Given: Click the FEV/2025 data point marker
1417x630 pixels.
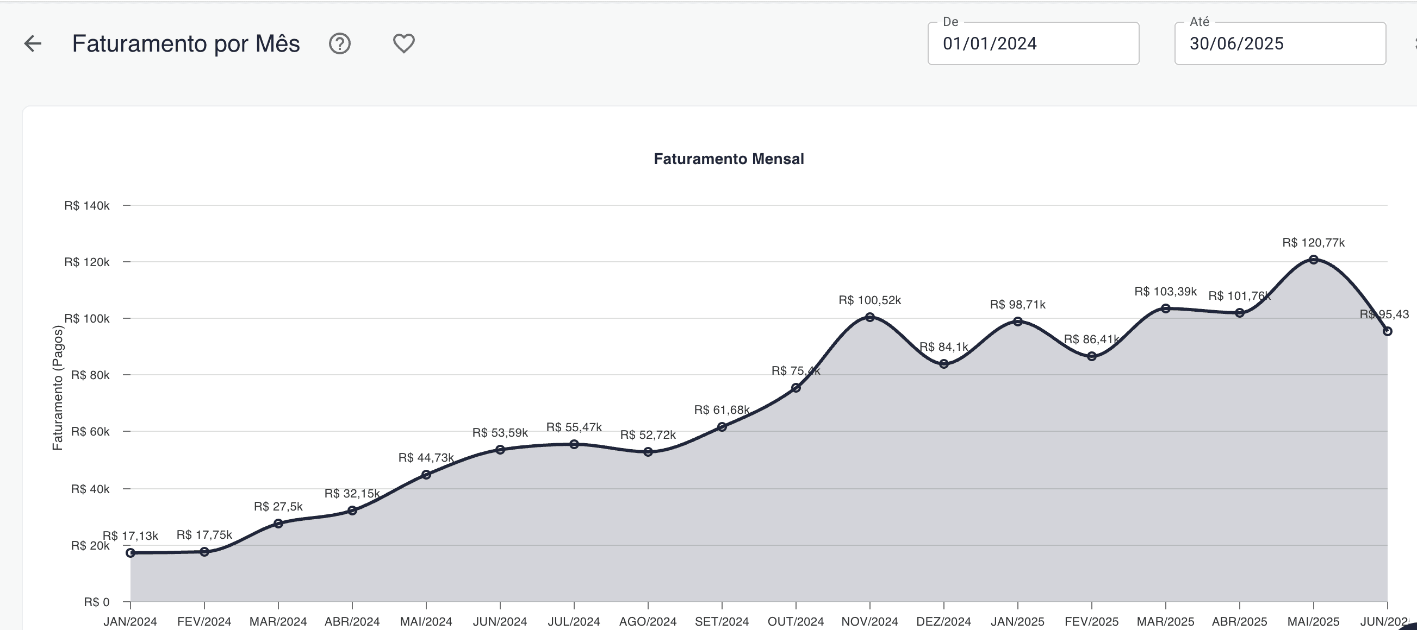Looking at the screenshot, I should click(1091, 356).
